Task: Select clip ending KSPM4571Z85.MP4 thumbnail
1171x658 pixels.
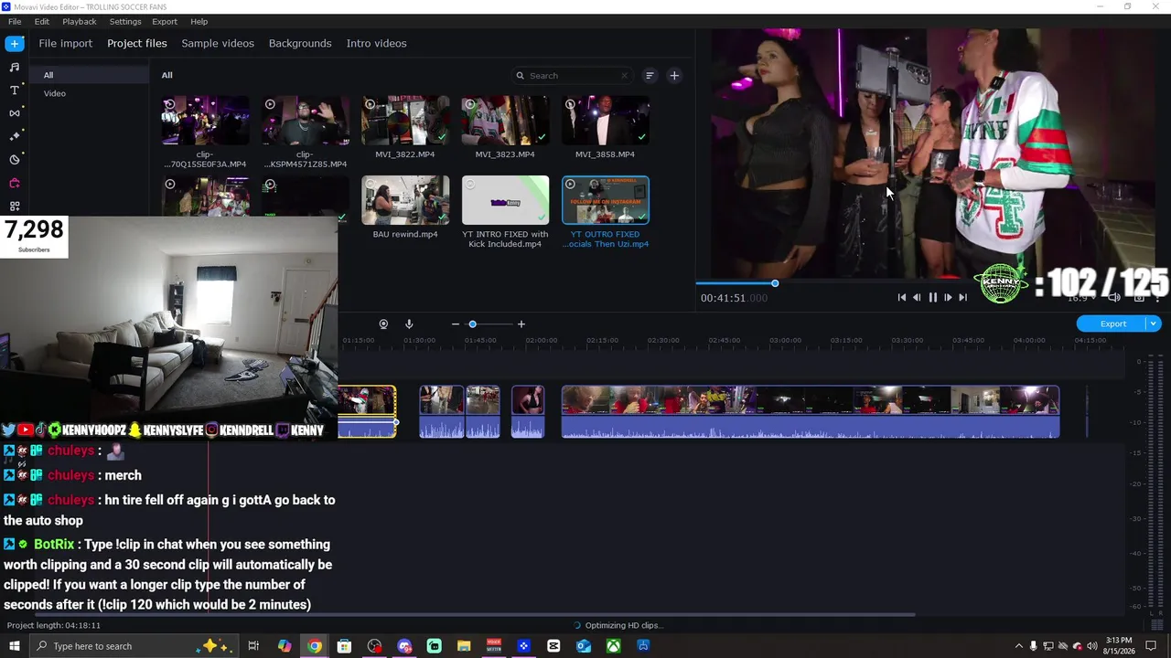Action: (305, 121)
